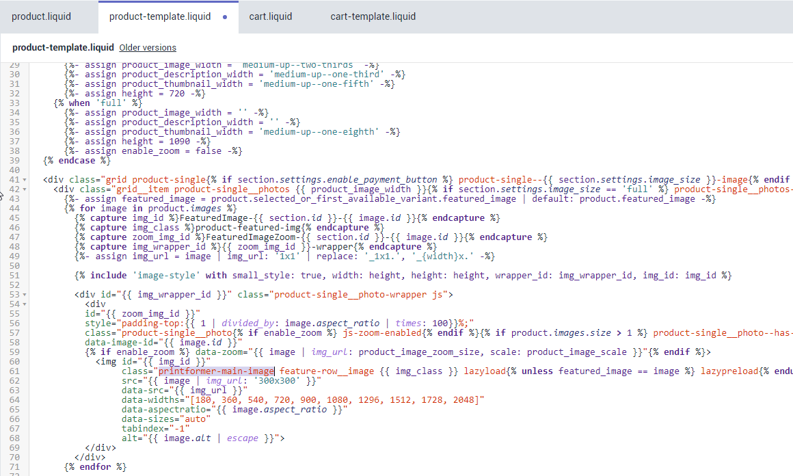
Task: Switch to the cart.liquid tab
Action: click(269, 16)
